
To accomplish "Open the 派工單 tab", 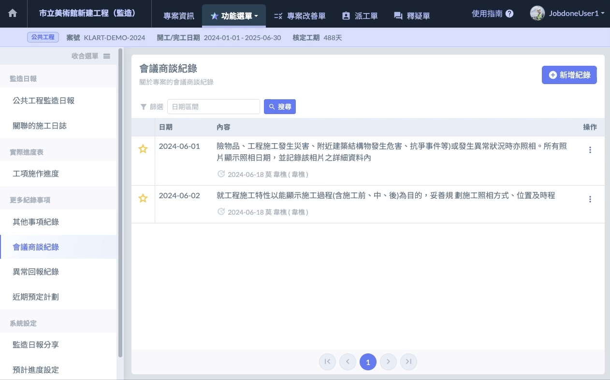I will click(x=360, y=16).
